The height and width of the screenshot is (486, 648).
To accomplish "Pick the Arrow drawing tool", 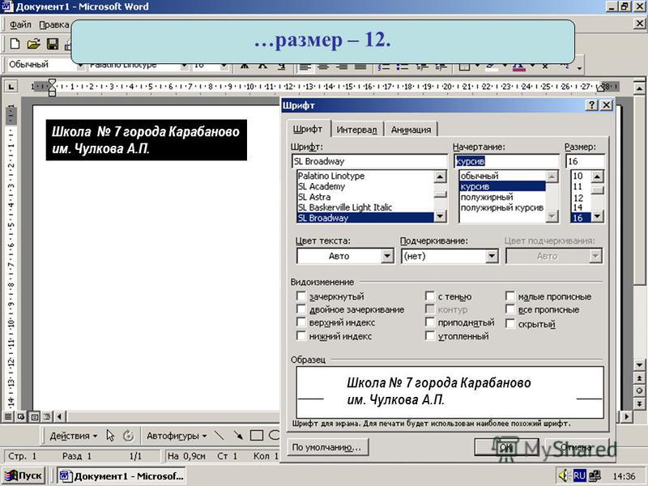I will [238, 436].
